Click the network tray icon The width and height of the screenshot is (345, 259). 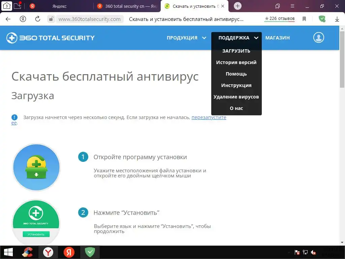point(305,252)
